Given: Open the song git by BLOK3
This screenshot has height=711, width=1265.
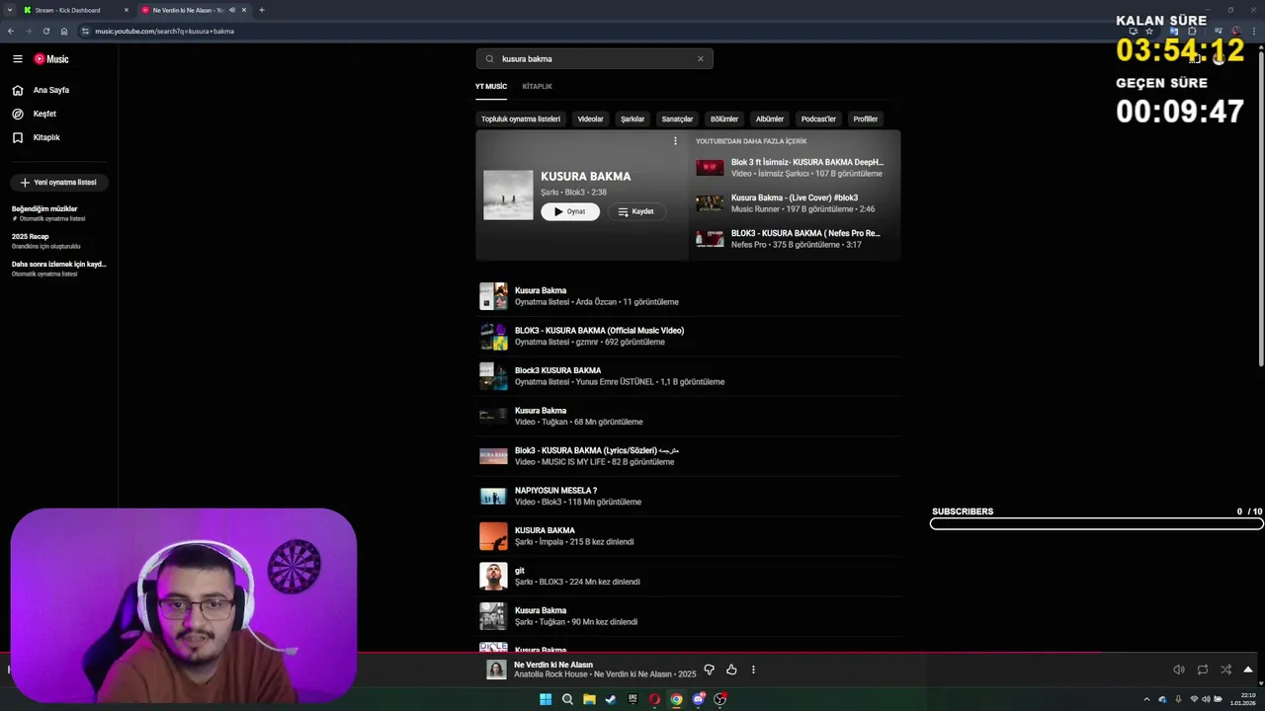Looking at the screenshot, I should click(x=688, y=576).
